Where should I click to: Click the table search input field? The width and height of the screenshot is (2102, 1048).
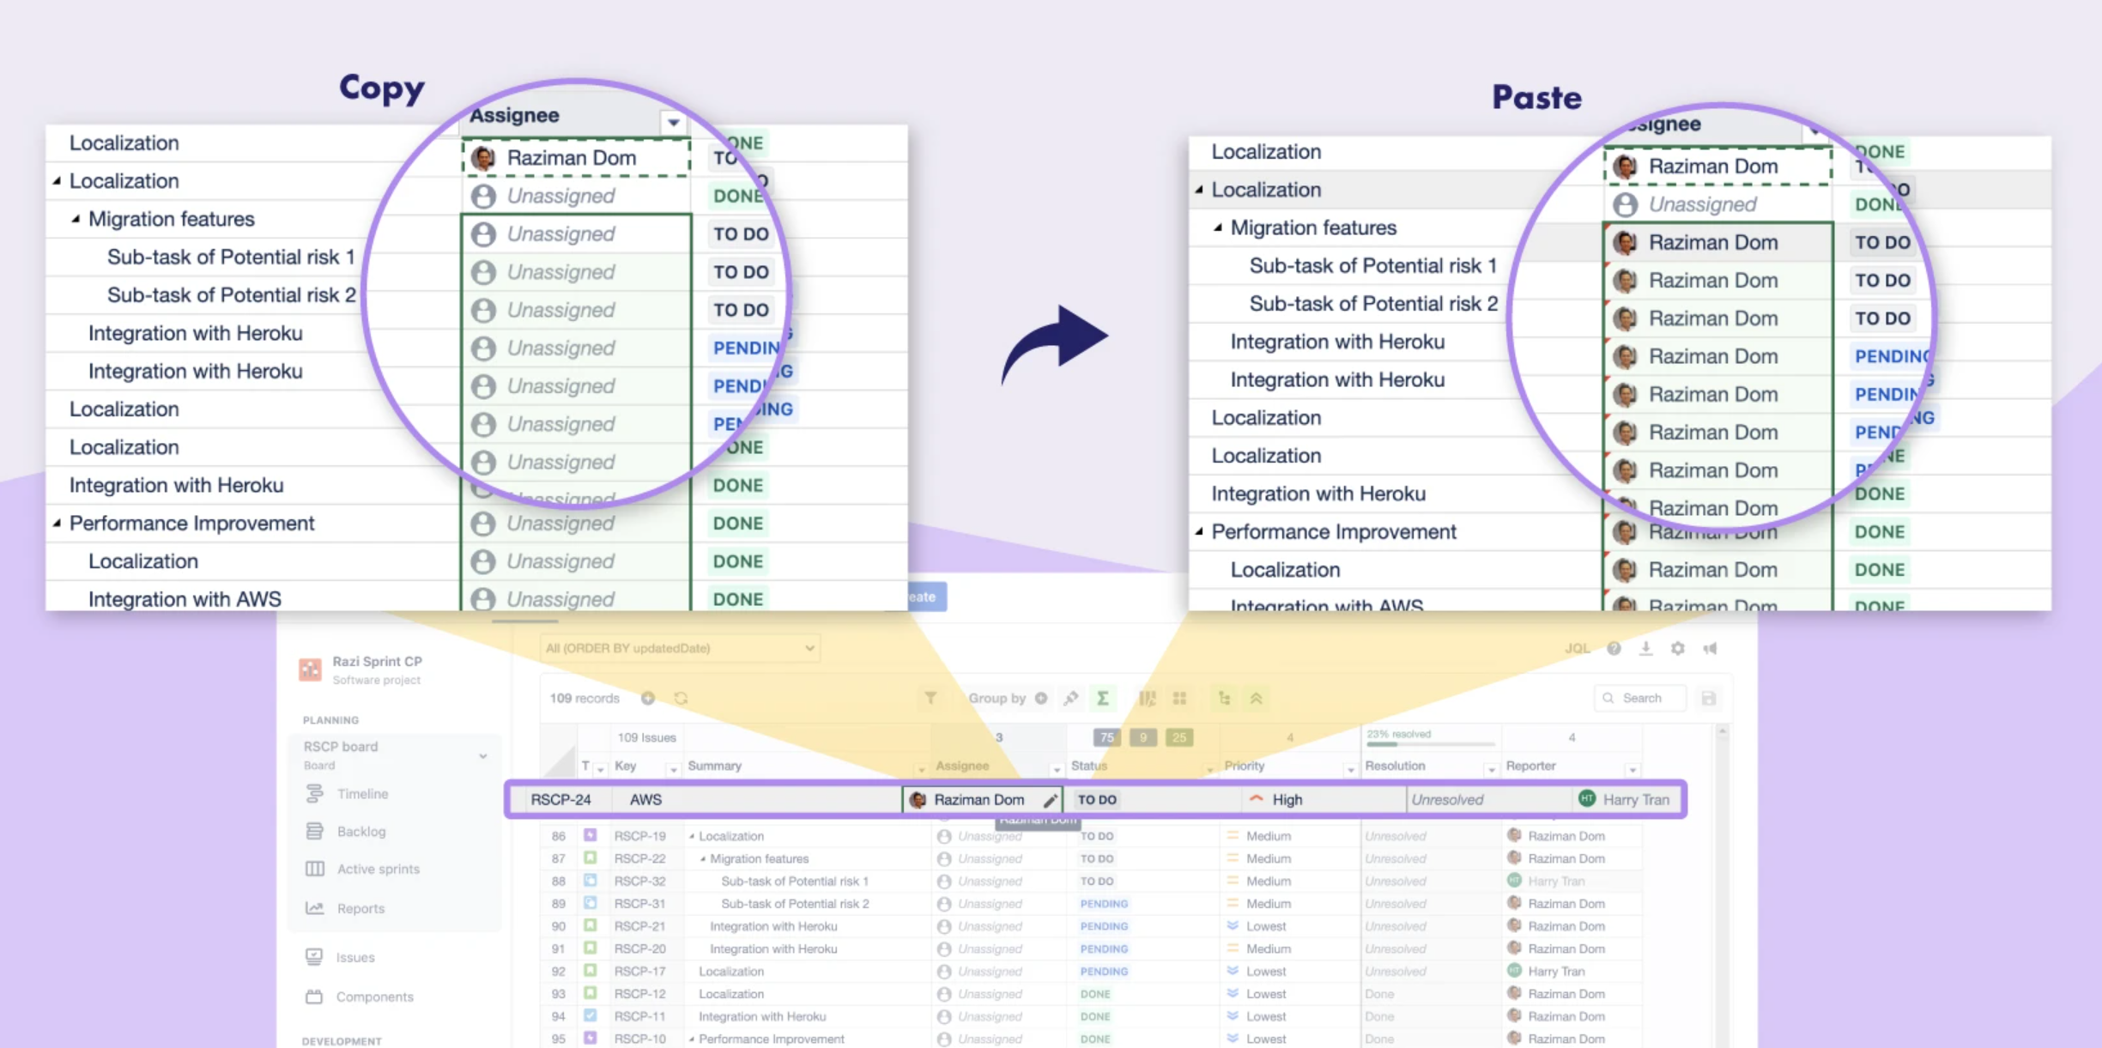[x=1640, y=698]
